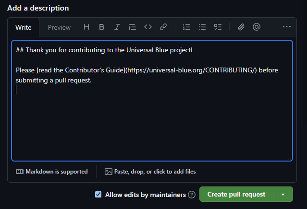This screenshot has width=307, height=209.
Task: Switch to the Preview tab
Action: coord(59,27)
